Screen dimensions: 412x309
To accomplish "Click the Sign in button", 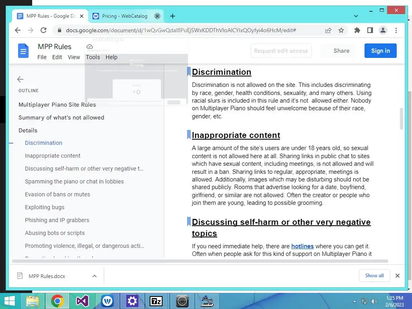I will pos(381,51).
